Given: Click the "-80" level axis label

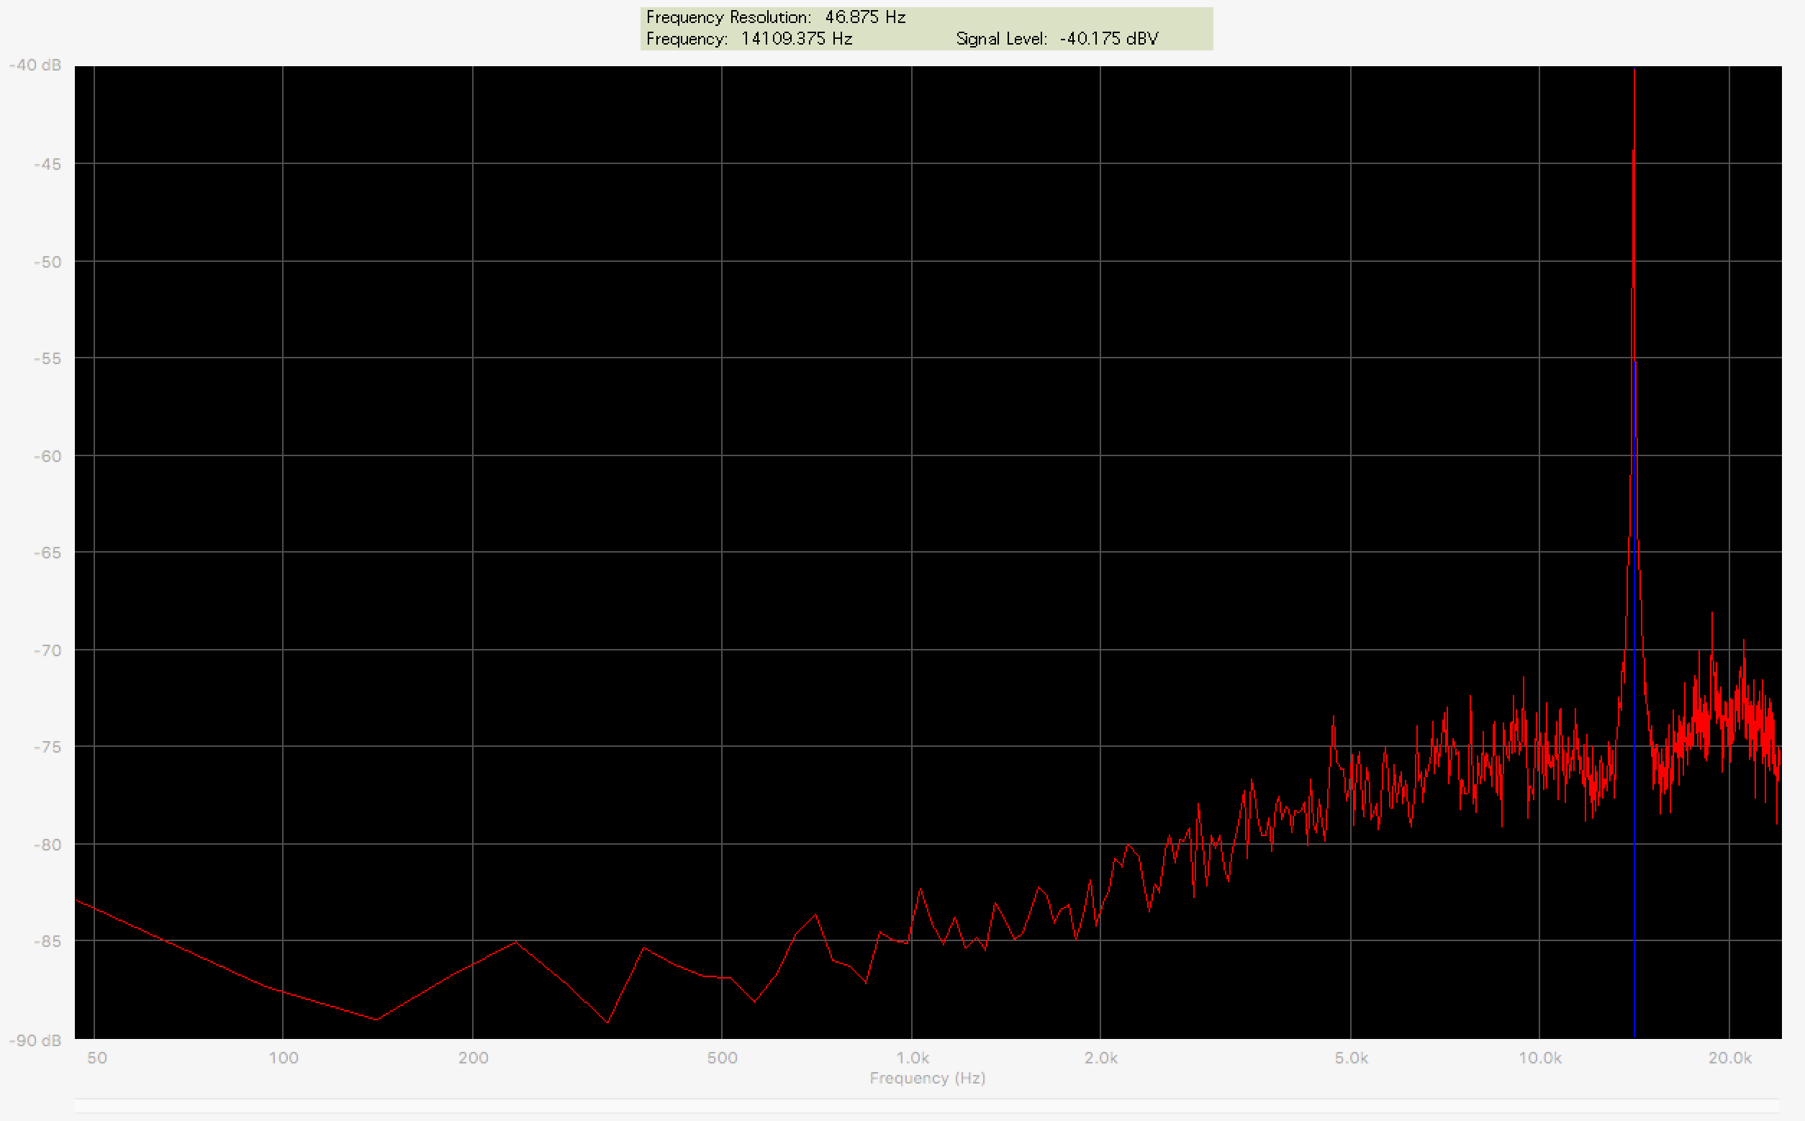Looking at the screenshot, I should (x=47, y=845).
